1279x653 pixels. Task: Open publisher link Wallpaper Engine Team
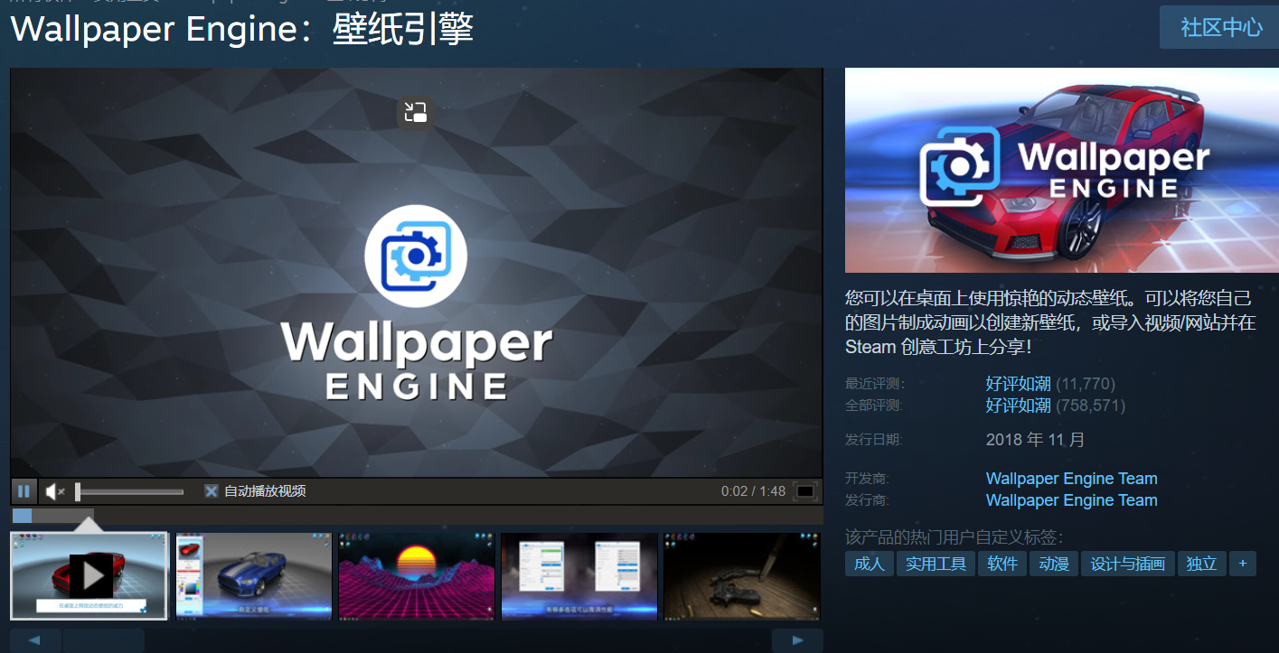pyautogui.click(x=1071, y=500)
